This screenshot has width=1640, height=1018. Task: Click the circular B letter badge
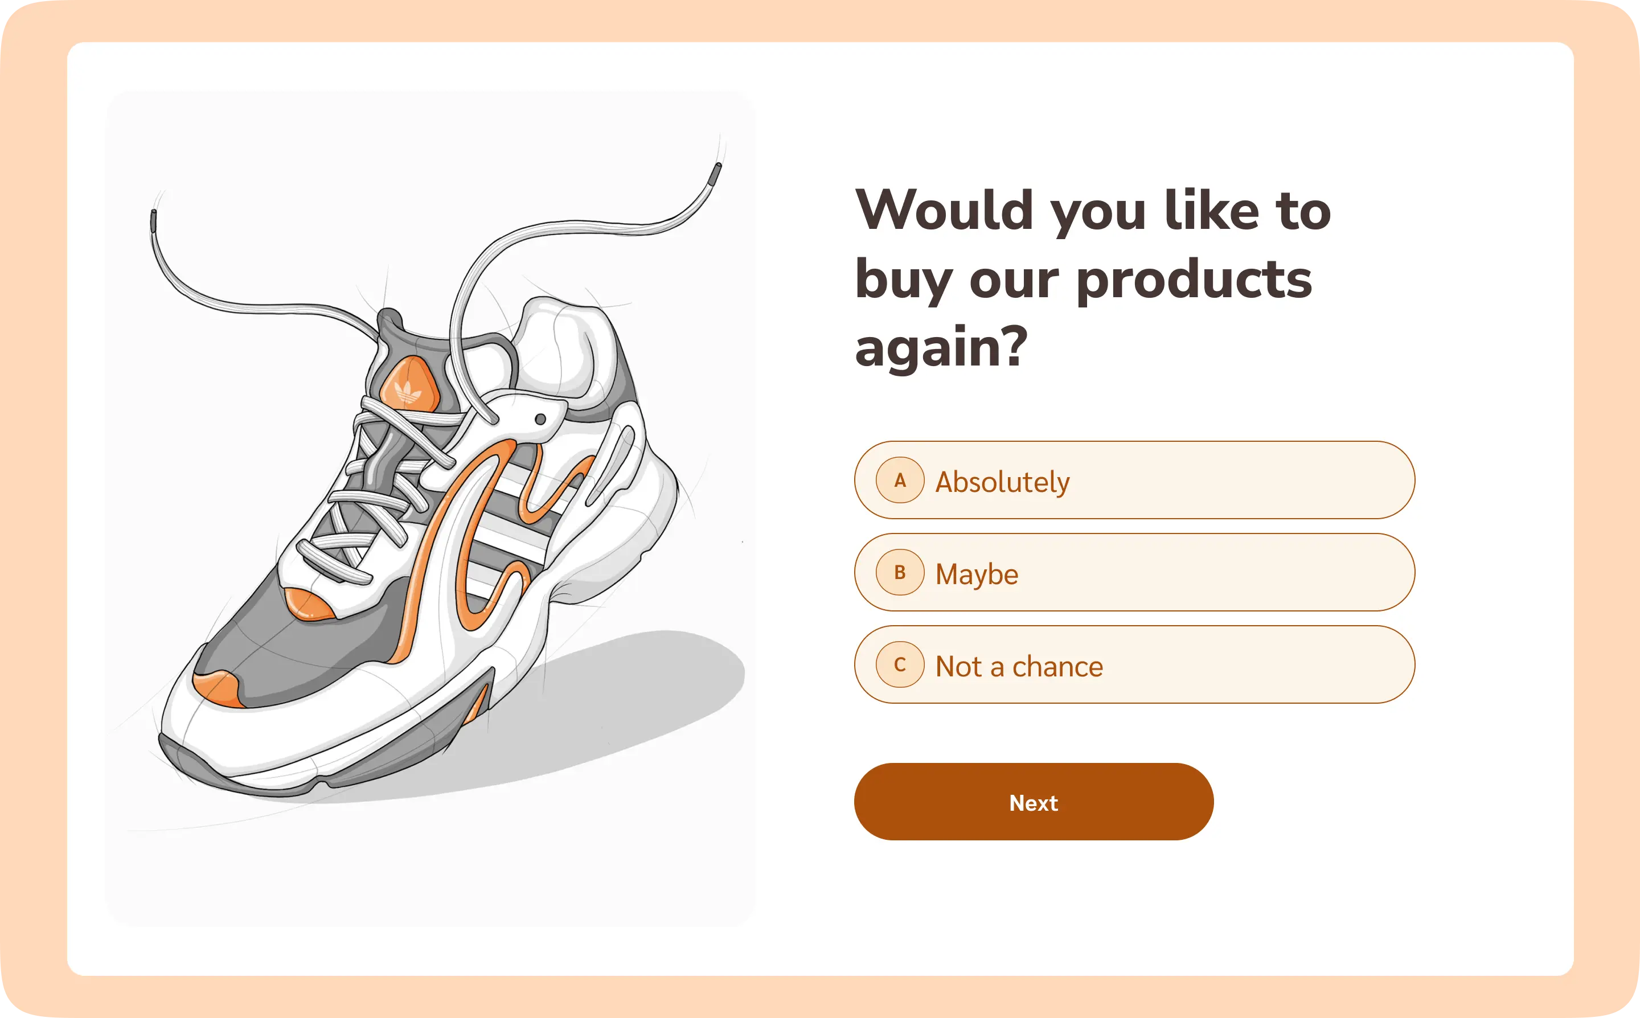pyautogui.click(x=900, y=572)
